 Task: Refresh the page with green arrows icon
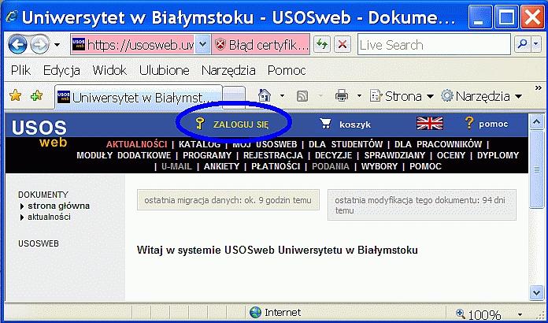(322, 44)
